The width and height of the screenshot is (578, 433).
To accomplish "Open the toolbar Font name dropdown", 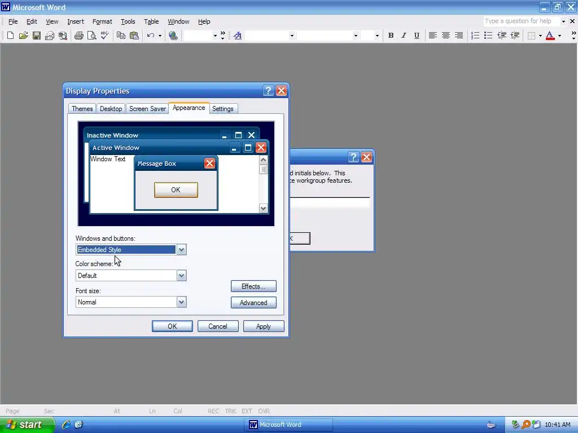I will (356, 36).
